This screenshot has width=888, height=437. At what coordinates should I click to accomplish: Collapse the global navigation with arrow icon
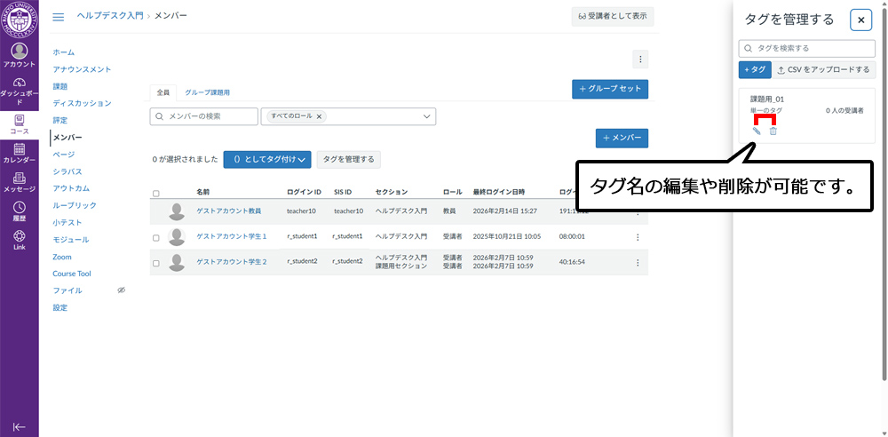[x=19, y=426]
